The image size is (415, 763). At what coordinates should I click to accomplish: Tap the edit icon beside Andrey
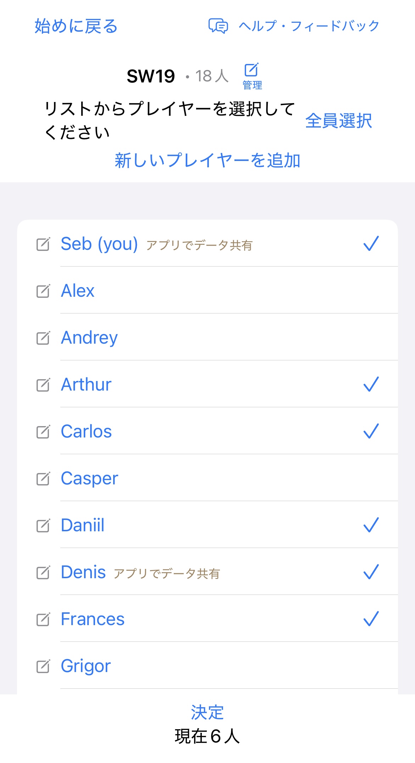(x=43, y=338)
